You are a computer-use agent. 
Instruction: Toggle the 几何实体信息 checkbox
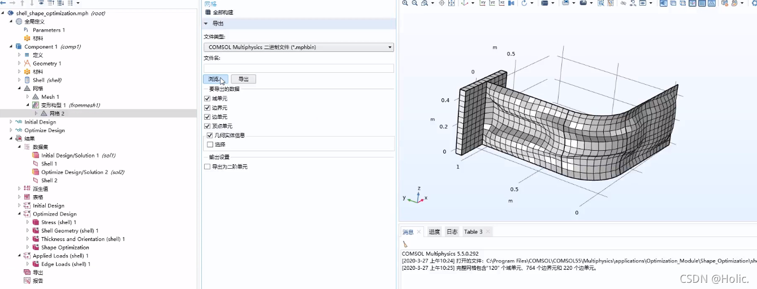point(210,135)
